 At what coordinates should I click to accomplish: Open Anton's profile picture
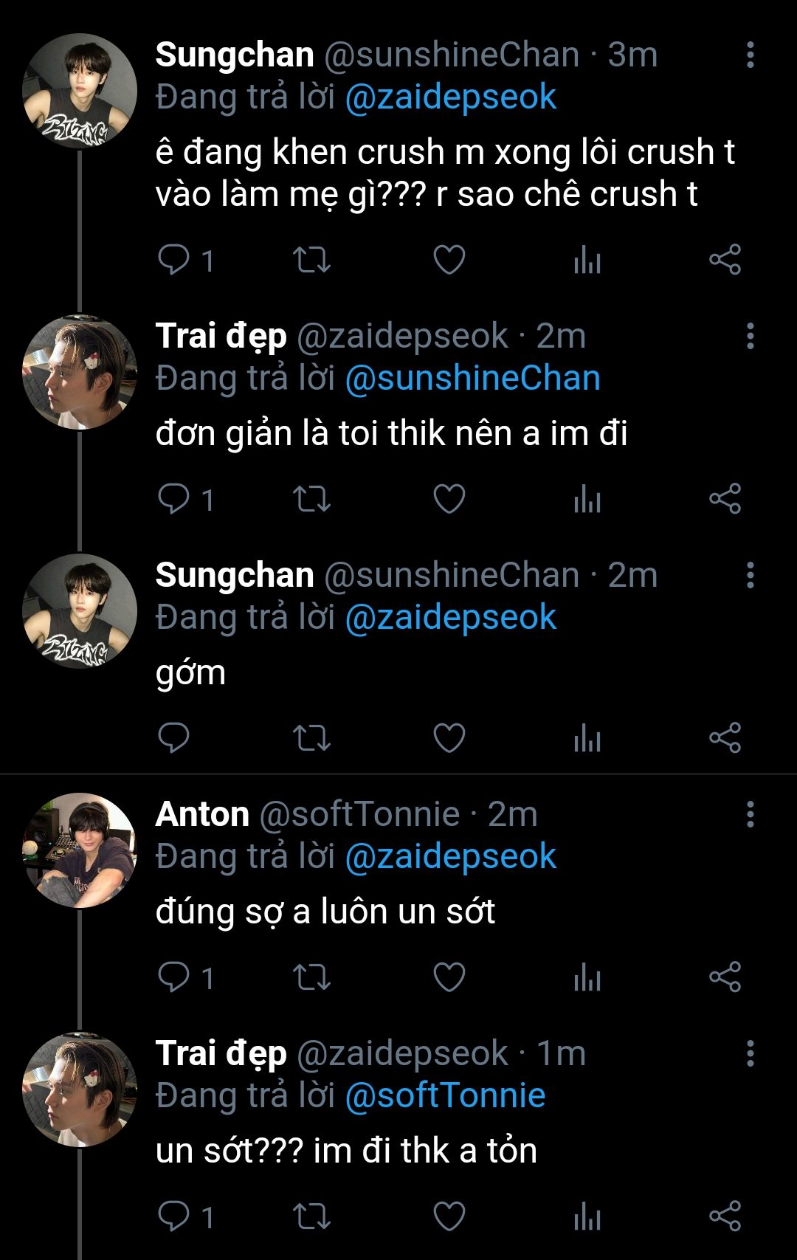tap(80, 850)
